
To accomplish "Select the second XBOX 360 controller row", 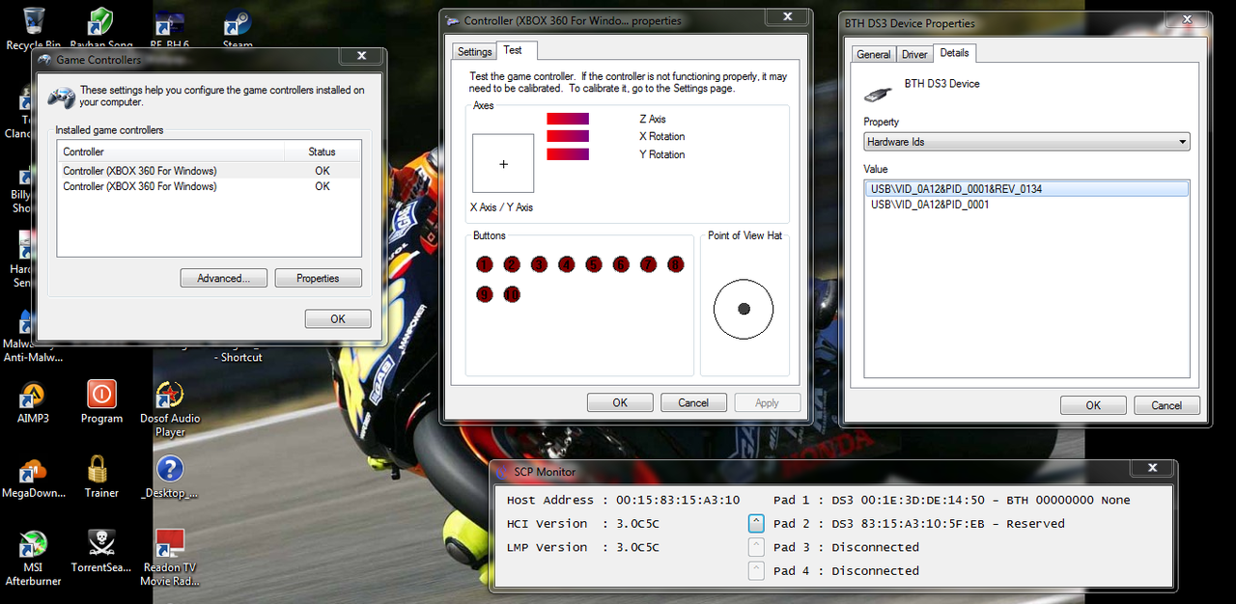I will click(140, 186).
